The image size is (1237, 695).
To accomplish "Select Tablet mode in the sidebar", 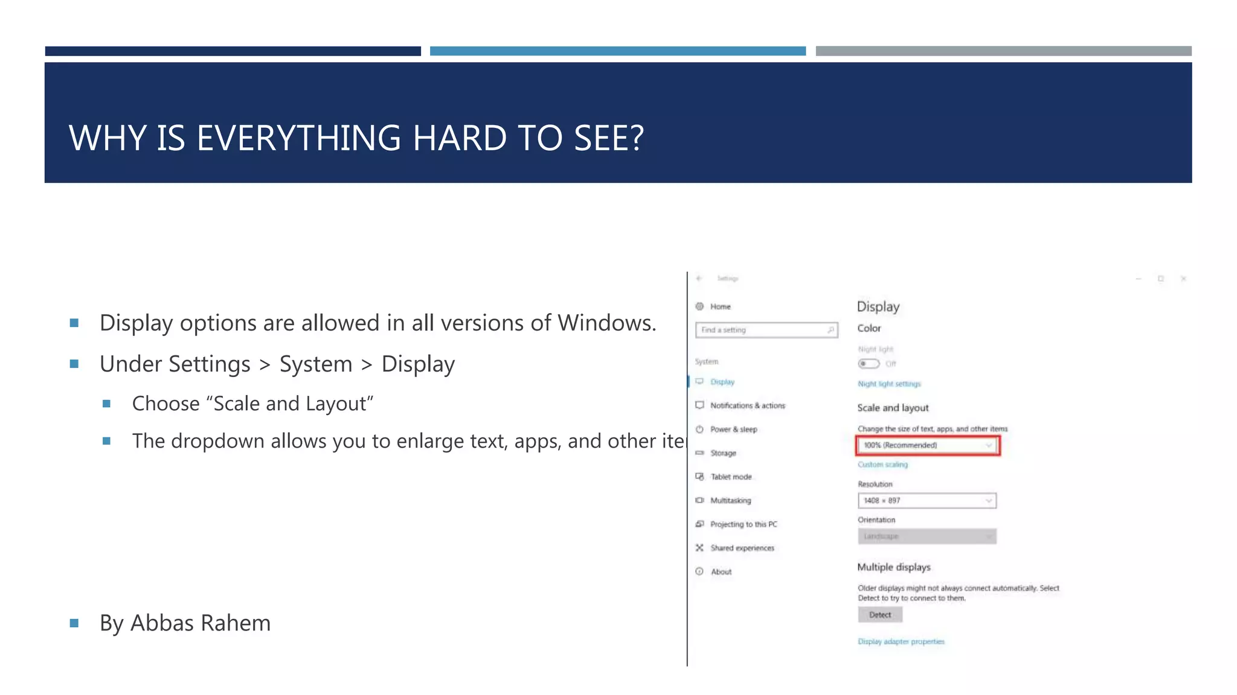I will (731, 477).
